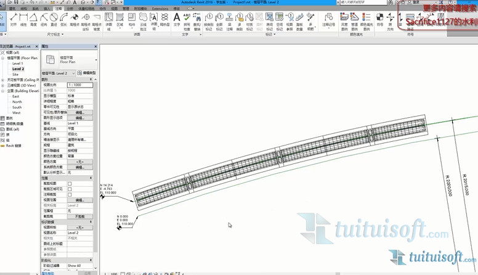Open the Extensions ribbon tab

click(160, 9)
